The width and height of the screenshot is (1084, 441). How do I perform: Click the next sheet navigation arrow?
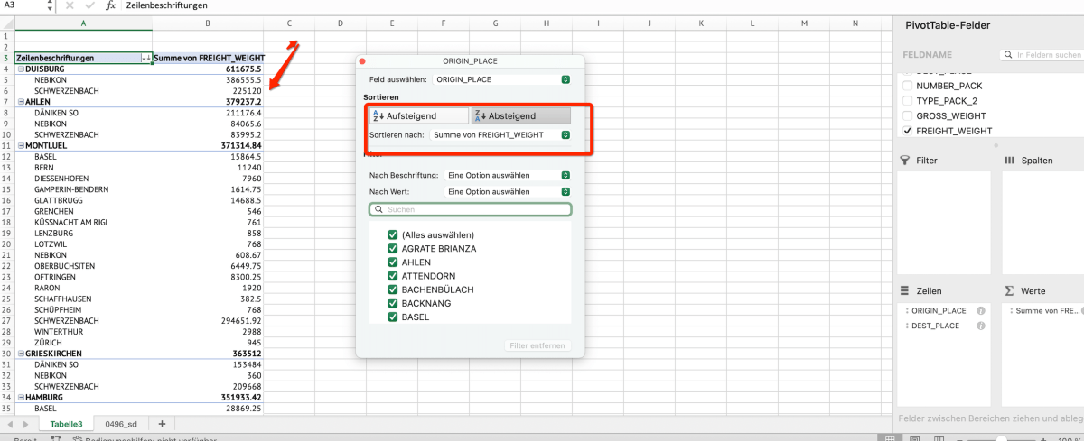24,424
